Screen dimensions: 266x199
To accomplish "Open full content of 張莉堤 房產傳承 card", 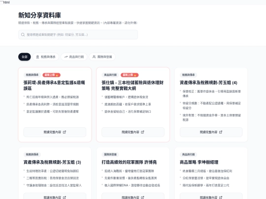I will point(55,132).
